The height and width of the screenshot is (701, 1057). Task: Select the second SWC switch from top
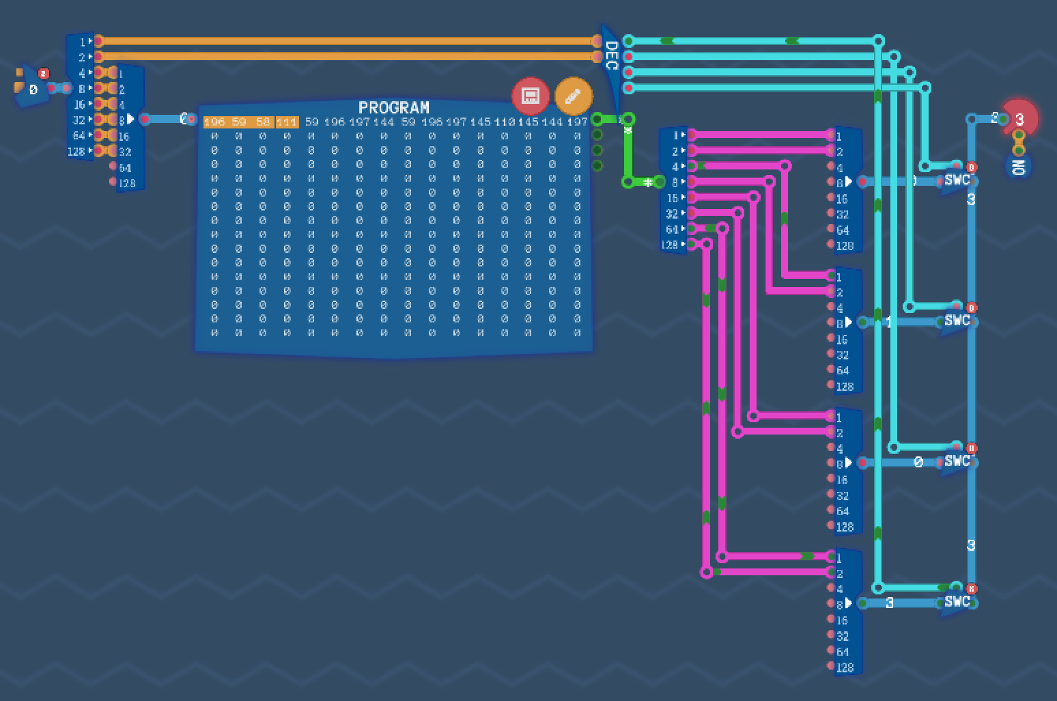[x=957, y=321]
